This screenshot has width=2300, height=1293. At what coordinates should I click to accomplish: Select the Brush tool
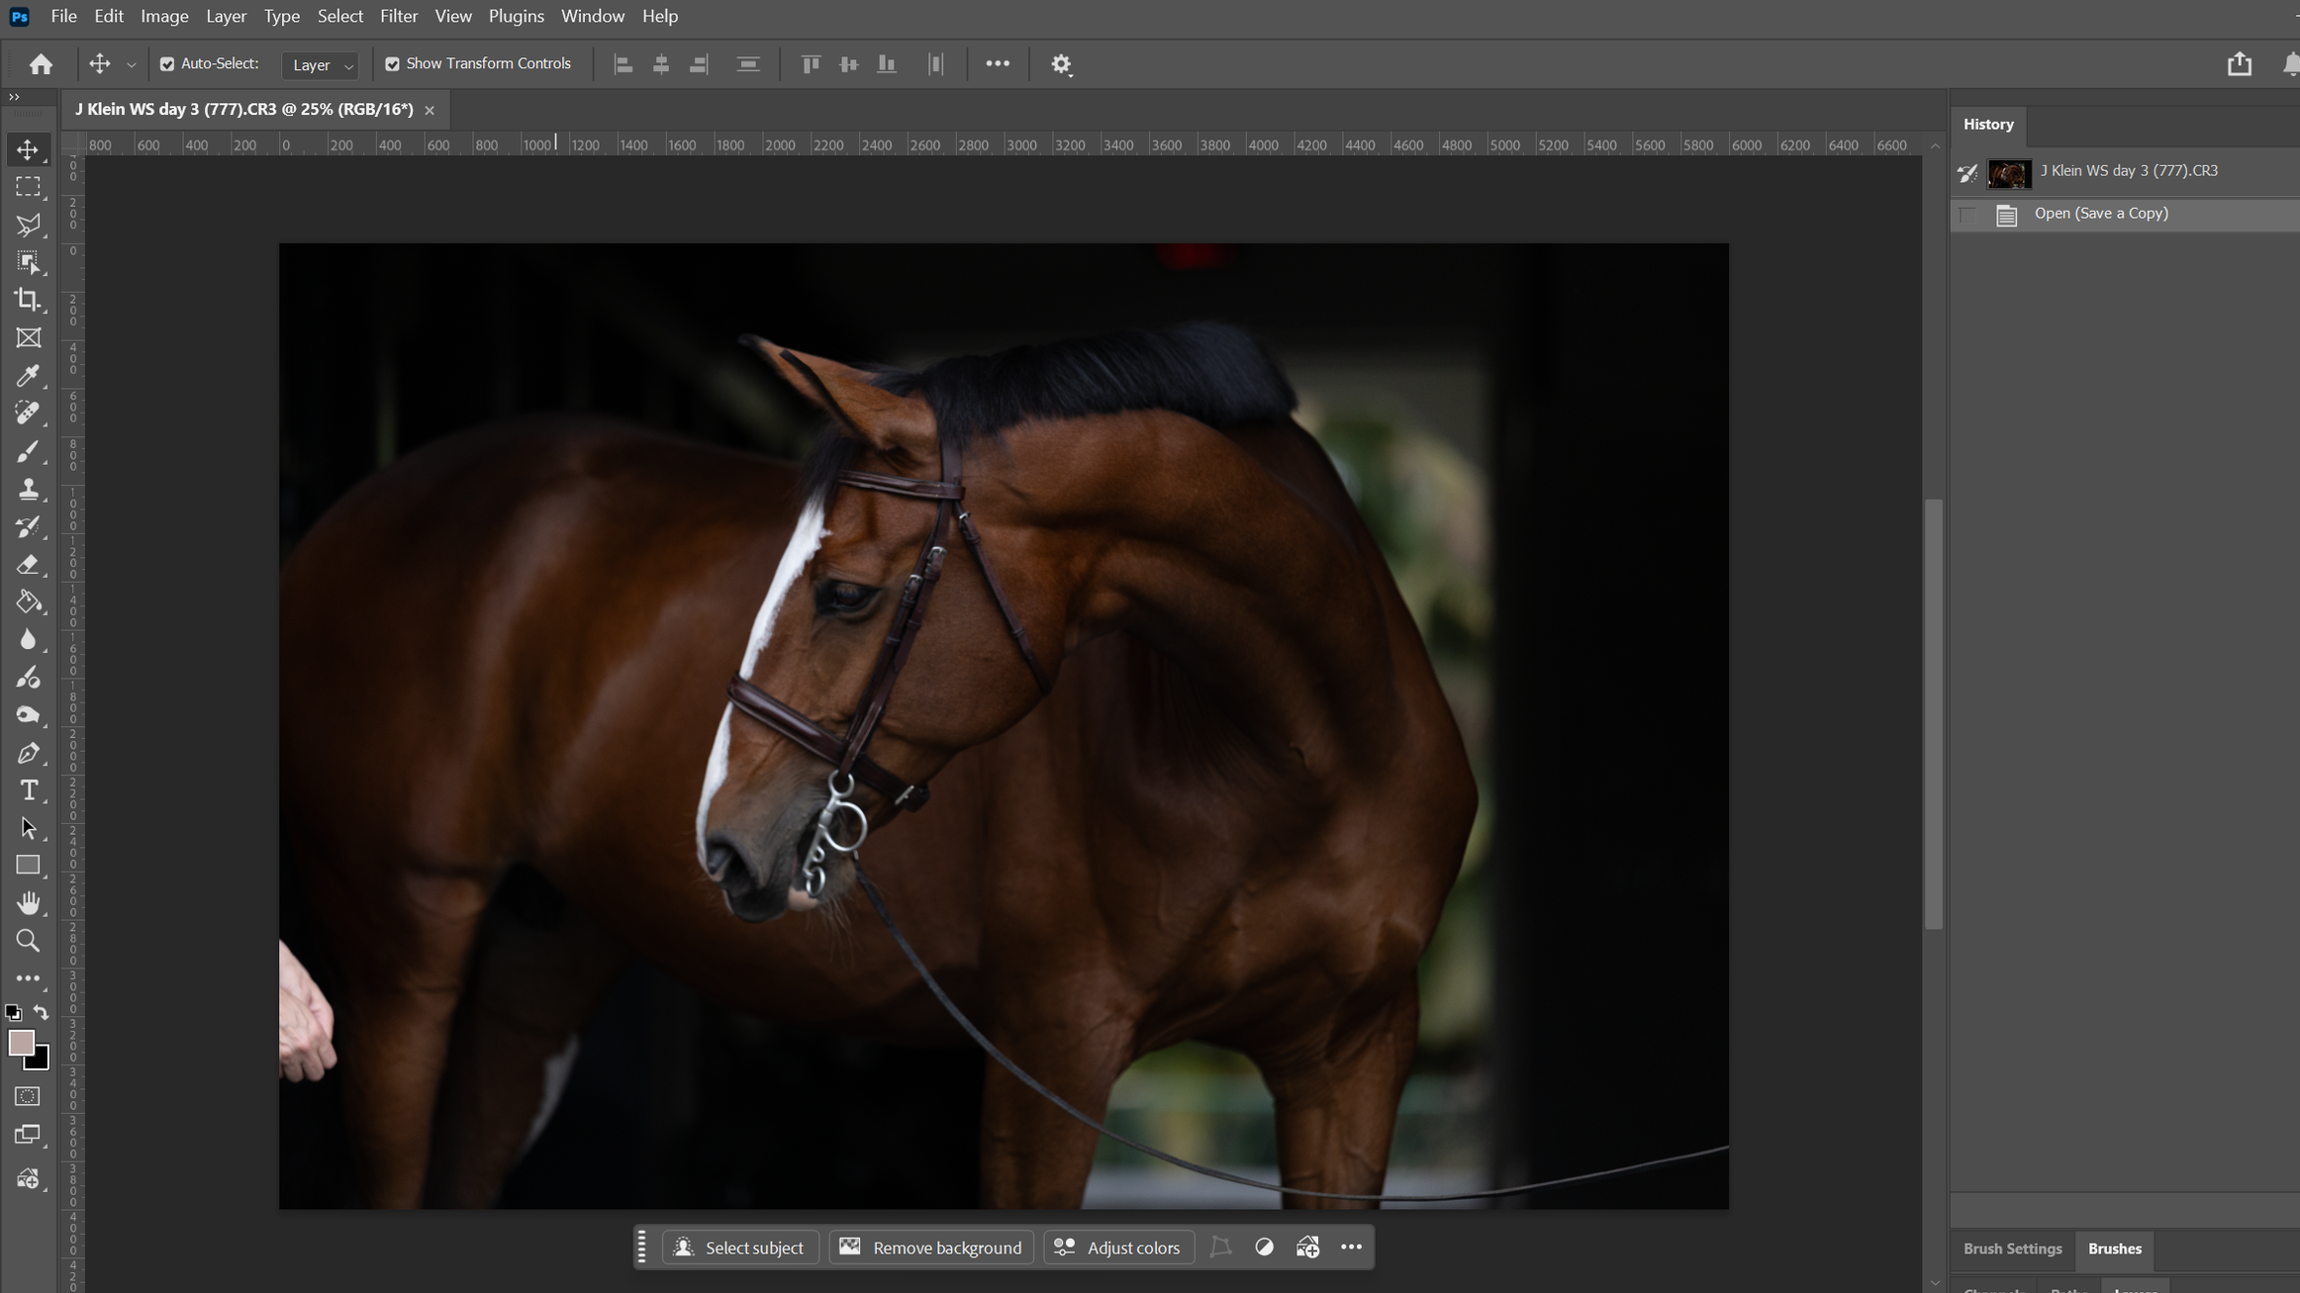[29, 451]
